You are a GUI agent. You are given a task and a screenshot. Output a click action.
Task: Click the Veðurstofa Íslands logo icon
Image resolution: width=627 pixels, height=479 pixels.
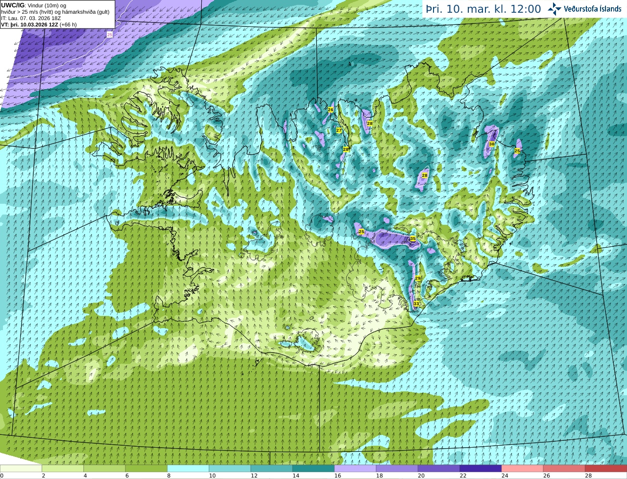pyautogui.click(x=554, y=9)
